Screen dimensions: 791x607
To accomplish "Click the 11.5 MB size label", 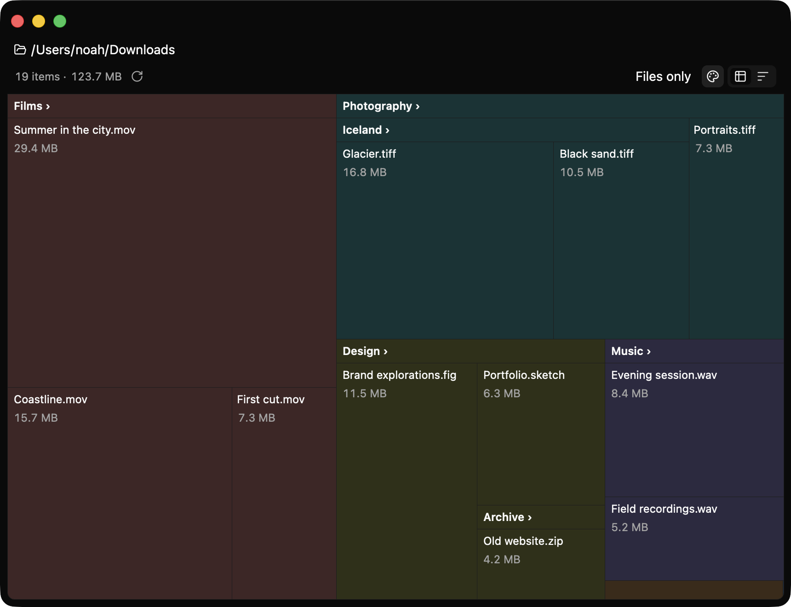I will 365,394.
